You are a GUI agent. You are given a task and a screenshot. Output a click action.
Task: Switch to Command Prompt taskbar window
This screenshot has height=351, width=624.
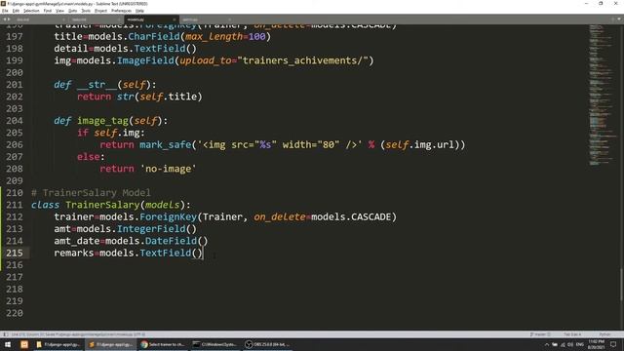pyautogui.click(x=214, y=344)
